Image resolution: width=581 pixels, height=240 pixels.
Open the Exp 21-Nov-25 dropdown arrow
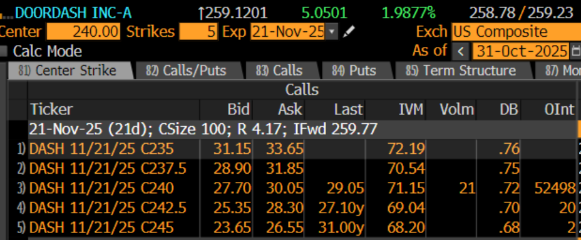[x=332, y=32]
